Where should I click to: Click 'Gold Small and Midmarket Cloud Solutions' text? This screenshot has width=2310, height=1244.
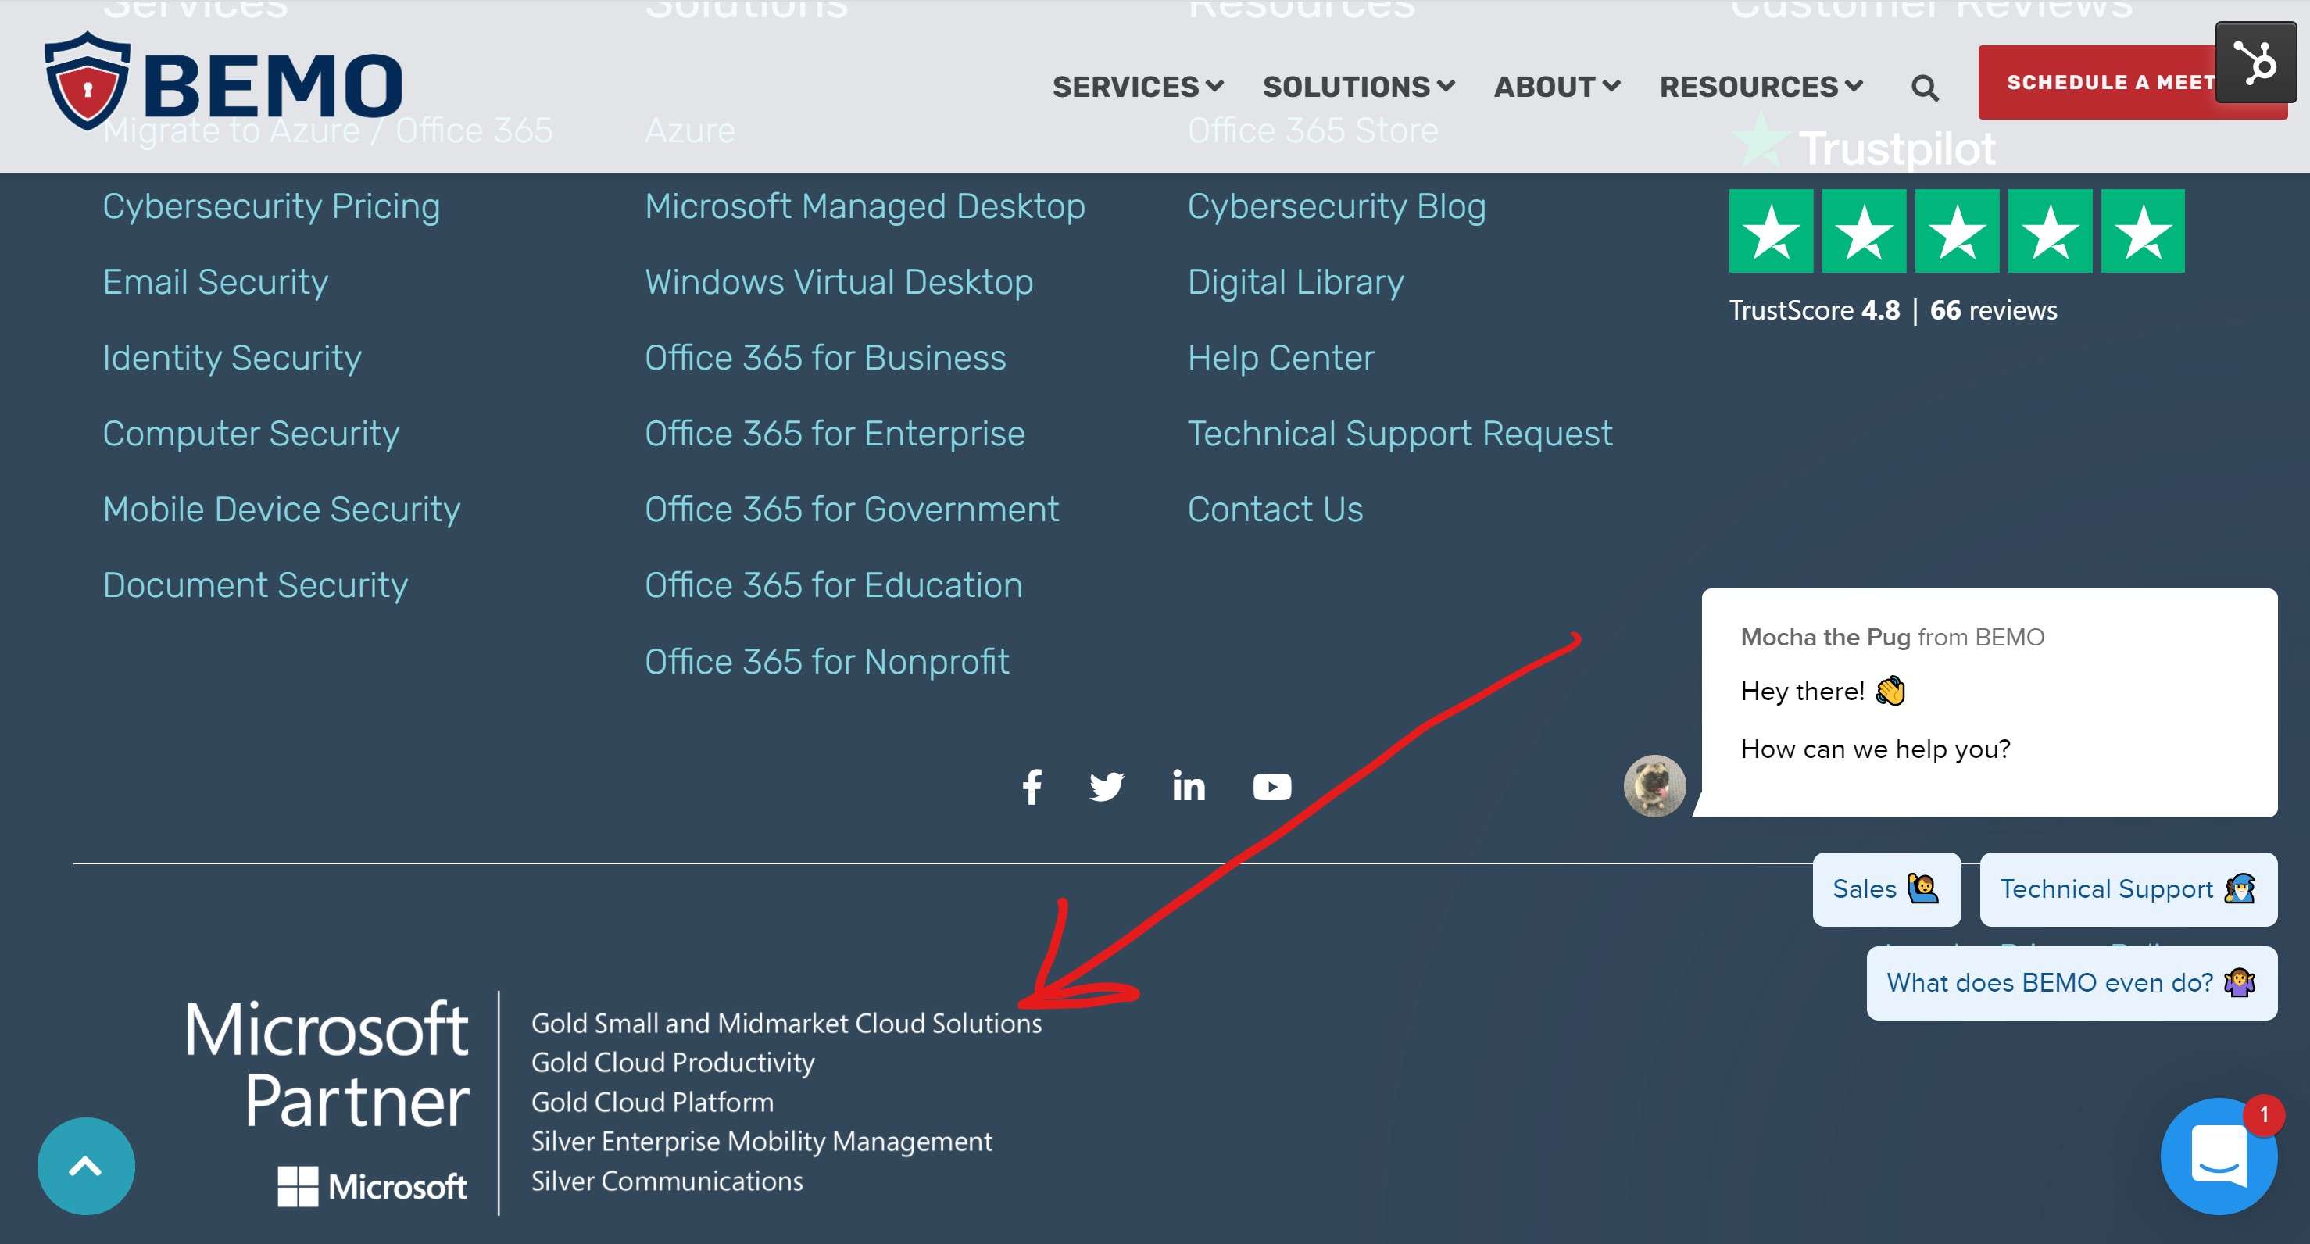point(785,1024)
